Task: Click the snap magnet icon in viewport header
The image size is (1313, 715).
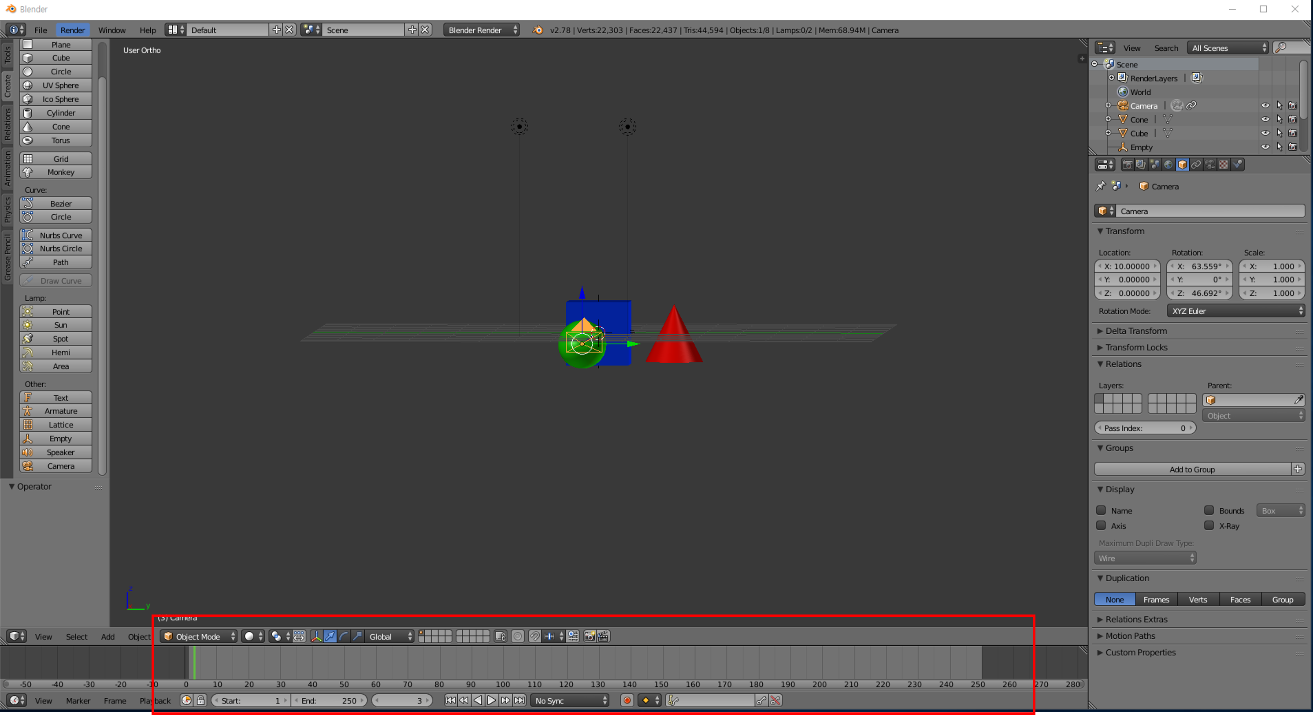Action: pyautogui.click(x=534, y=637)
